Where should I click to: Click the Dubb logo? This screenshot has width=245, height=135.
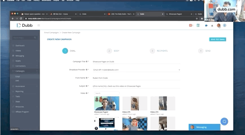(25, 25)
